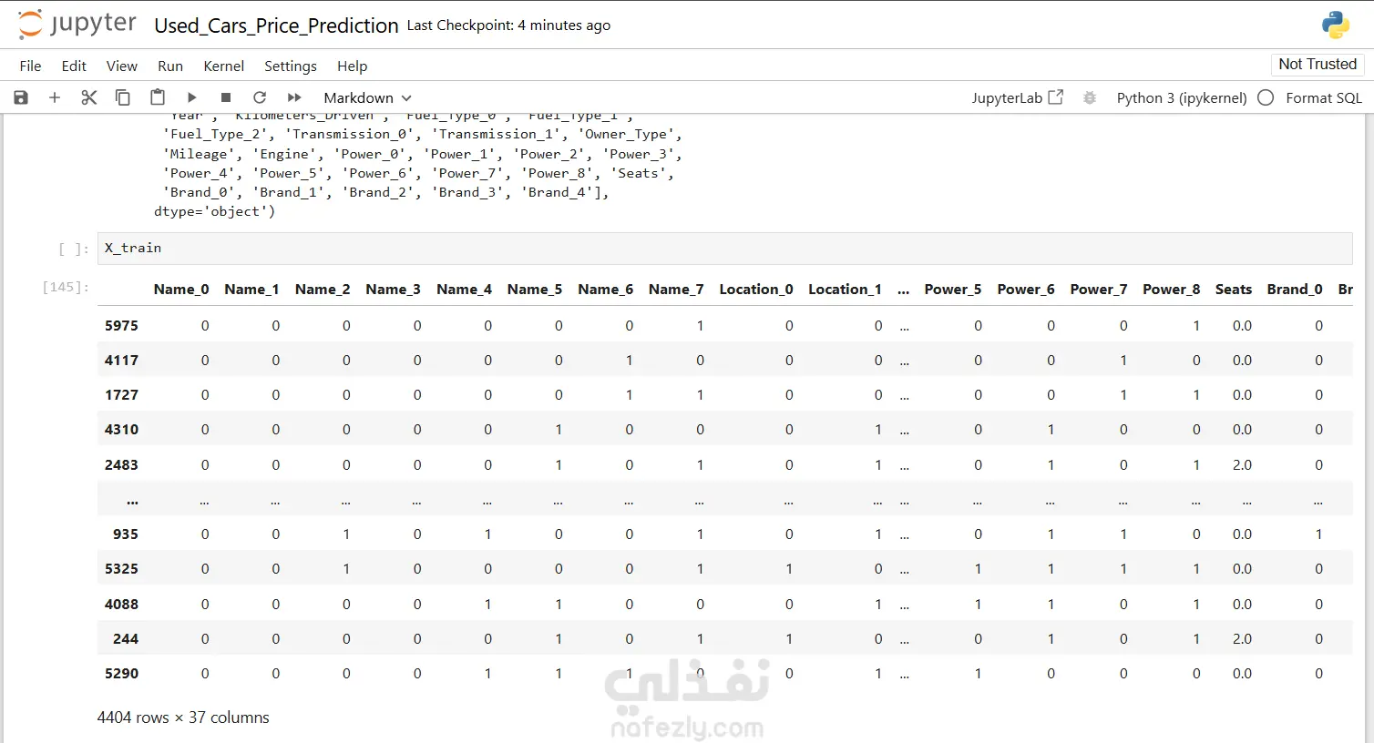Cut the selected cell with the scissors icon

pos(88,97)
